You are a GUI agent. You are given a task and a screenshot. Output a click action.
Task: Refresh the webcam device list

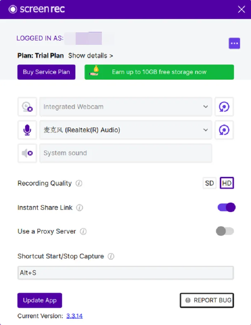tap(224, 107)
